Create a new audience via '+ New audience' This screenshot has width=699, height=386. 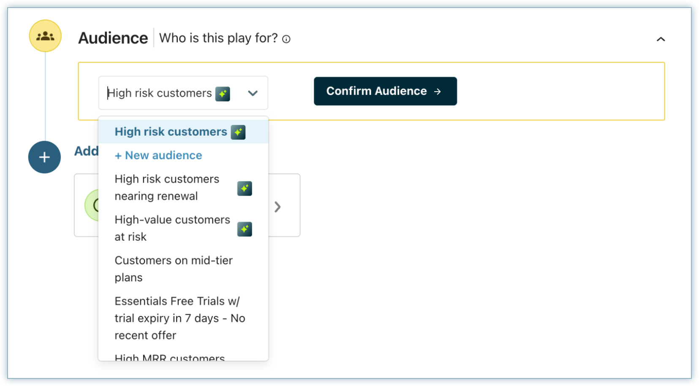[158, 155]
